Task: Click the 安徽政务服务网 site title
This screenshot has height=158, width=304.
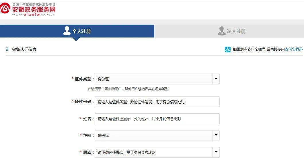Action: pos(34,9)
